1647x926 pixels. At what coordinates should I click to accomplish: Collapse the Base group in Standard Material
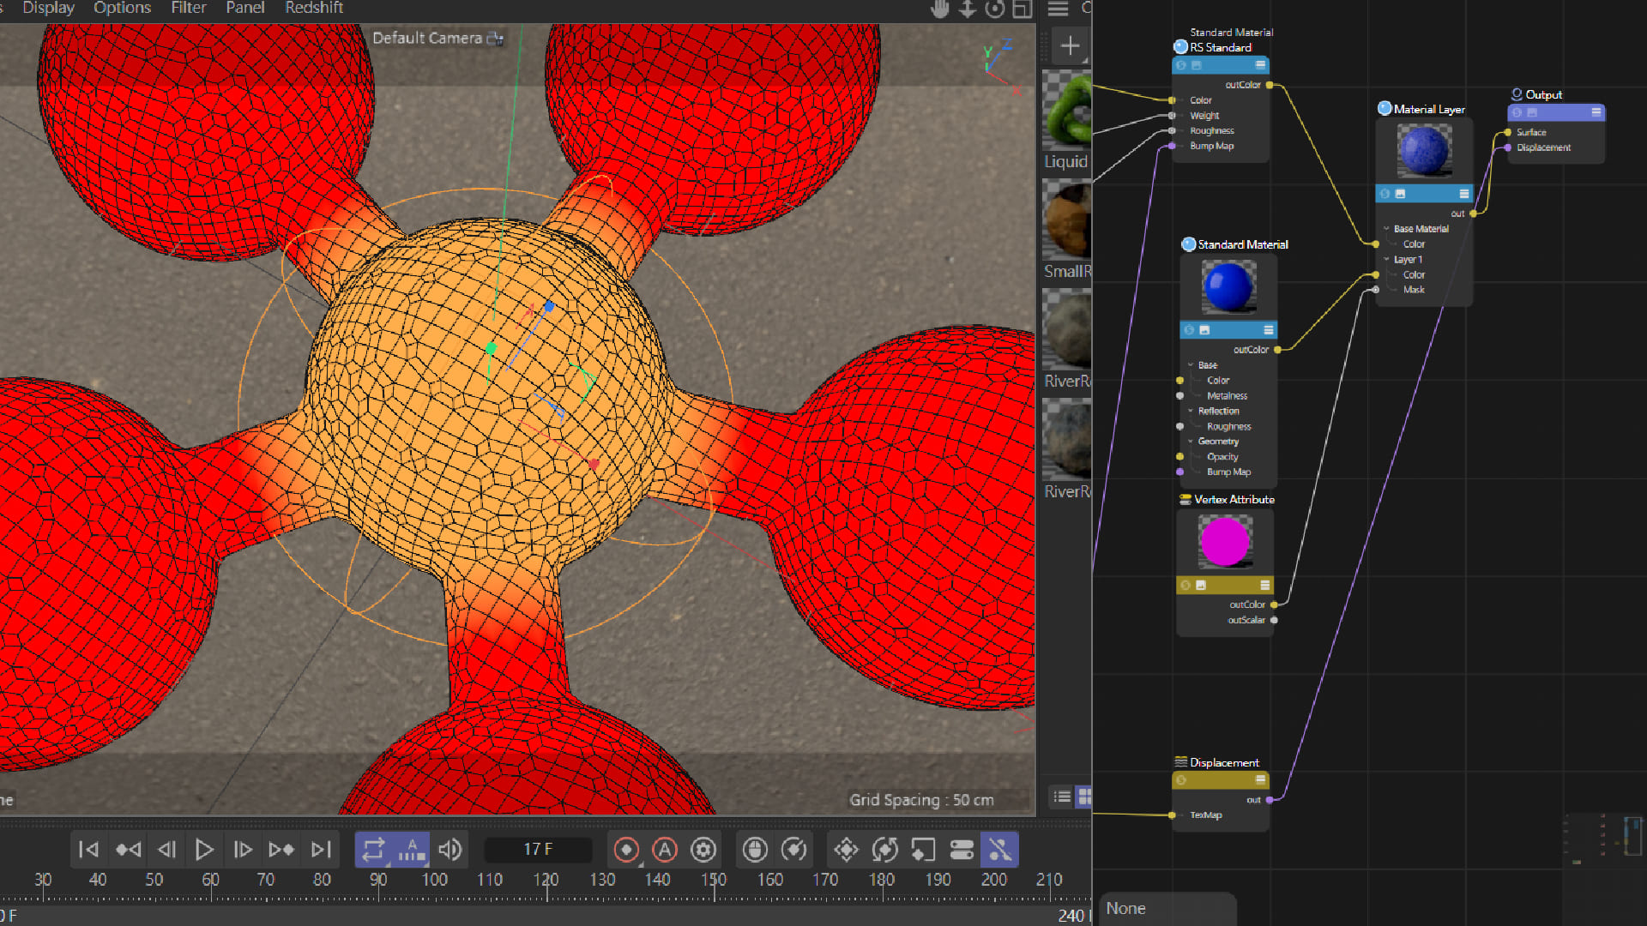(x=1191, y=365)
